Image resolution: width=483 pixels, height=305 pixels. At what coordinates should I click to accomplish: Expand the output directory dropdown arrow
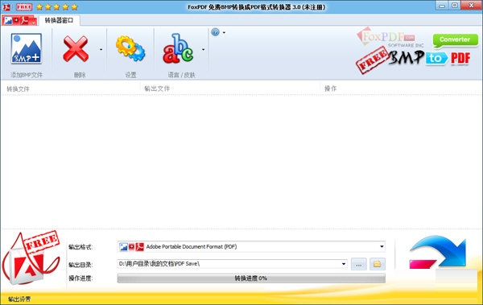pyautogui.click(x=344, y=264)
